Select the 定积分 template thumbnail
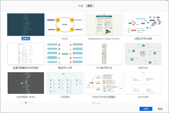 [x=26, y=25]
